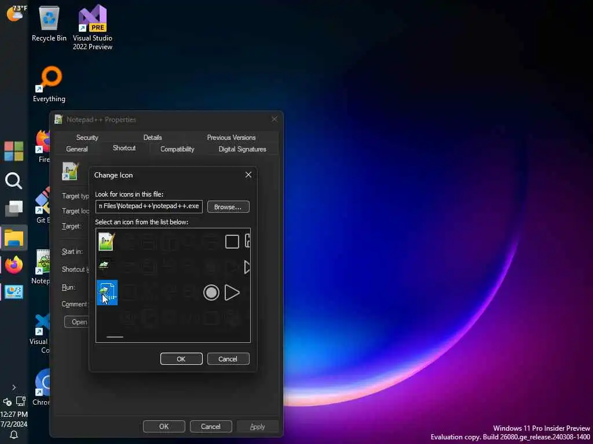Switch to Firefox in the taskbar

14,265
